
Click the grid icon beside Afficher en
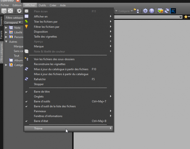26,16
